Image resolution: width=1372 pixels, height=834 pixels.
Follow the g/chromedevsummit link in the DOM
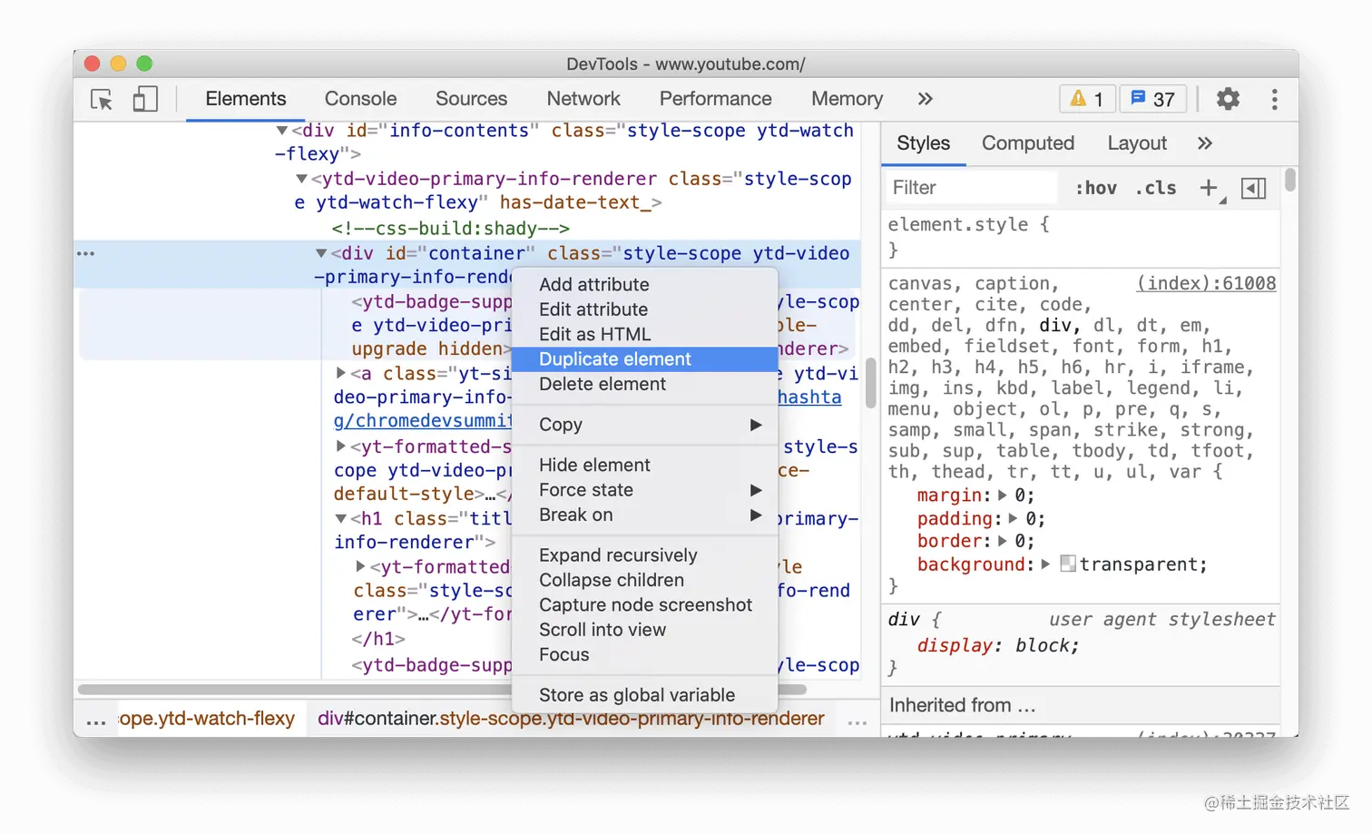tap(423, 421)
